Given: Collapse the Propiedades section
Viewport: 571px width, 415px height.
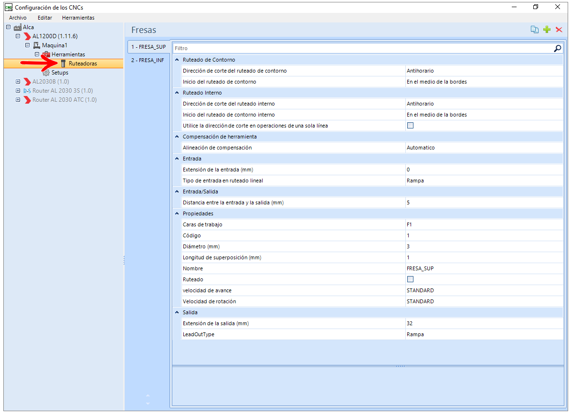Looking at the screenshot, I should click(177, 213).
